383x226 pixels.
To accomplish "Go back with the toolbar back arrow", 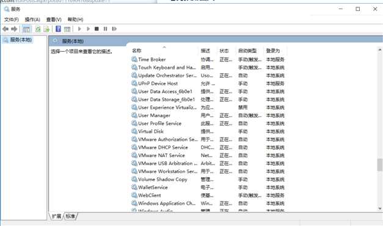I will (x=5, y=29).
